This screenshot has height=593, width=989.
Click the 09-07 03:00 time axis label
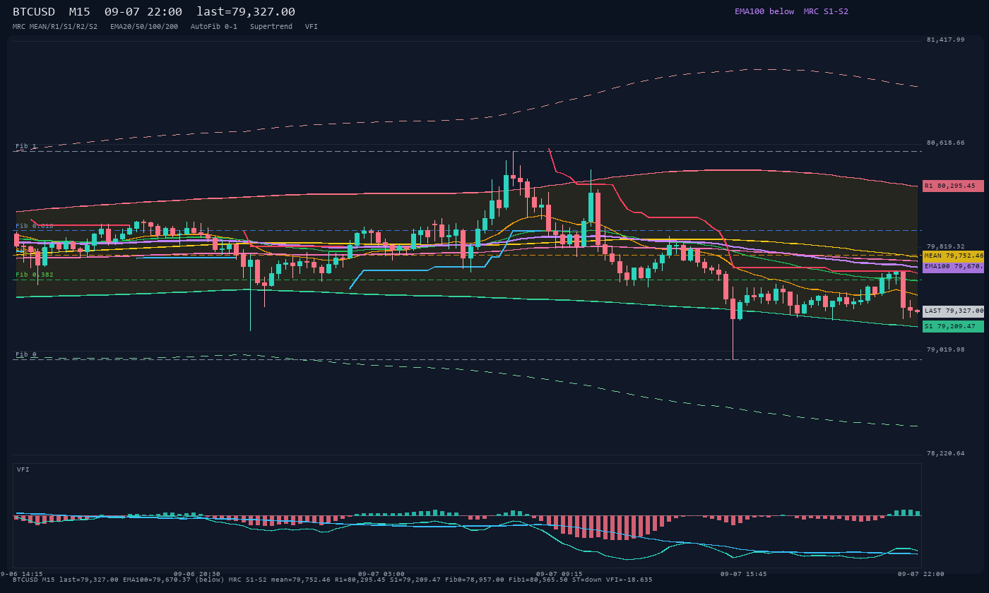point(381,574)
